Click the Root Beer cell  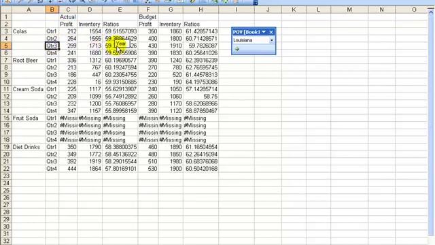29,61
